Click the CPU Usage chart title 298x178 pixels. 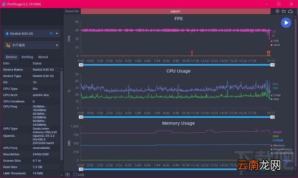(178, 71)
